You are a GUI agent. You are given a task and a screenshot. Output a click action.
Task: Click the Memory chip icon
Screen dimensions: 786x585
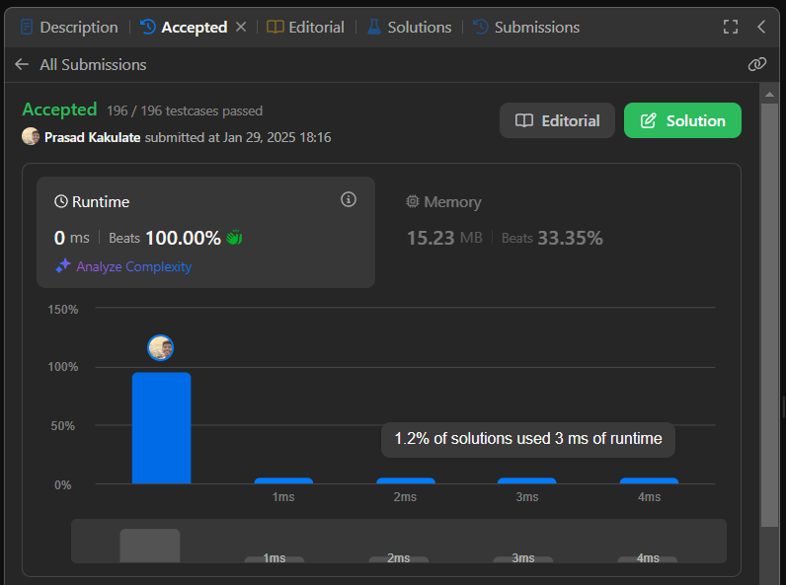pyautogui.click(x=412, y=201)
